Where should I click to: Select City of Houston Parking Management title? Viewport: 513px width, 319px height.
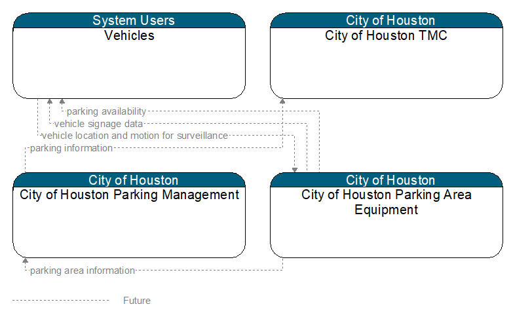click(x=129, y=195)
